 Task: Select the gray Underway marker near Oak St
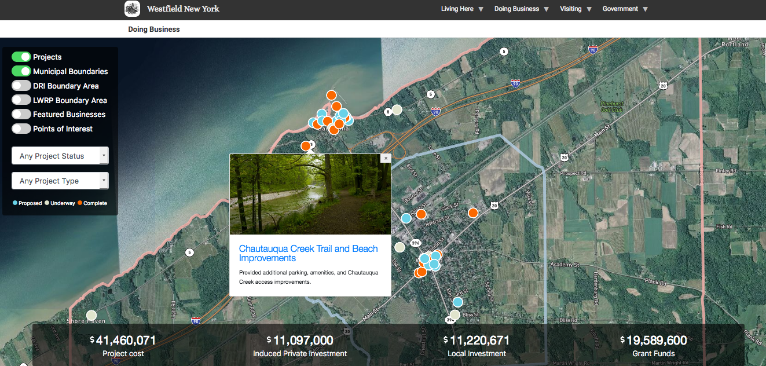pyautogui.click(x=399, y=247)
